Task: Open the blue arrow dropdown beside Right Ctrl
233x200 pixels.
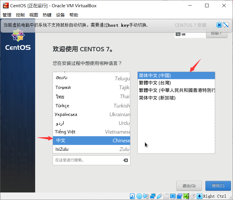Action: (199, 196)
